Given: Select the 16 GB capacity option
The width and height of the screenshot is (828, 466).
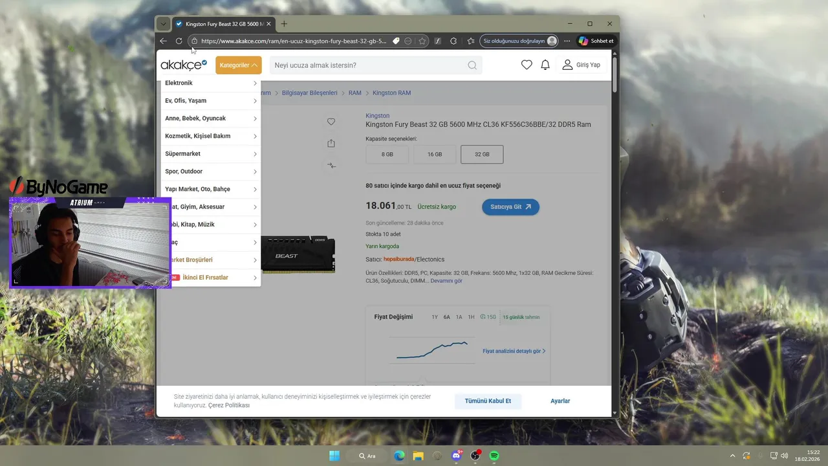Looking at the screenshot, I should point(435,154).
